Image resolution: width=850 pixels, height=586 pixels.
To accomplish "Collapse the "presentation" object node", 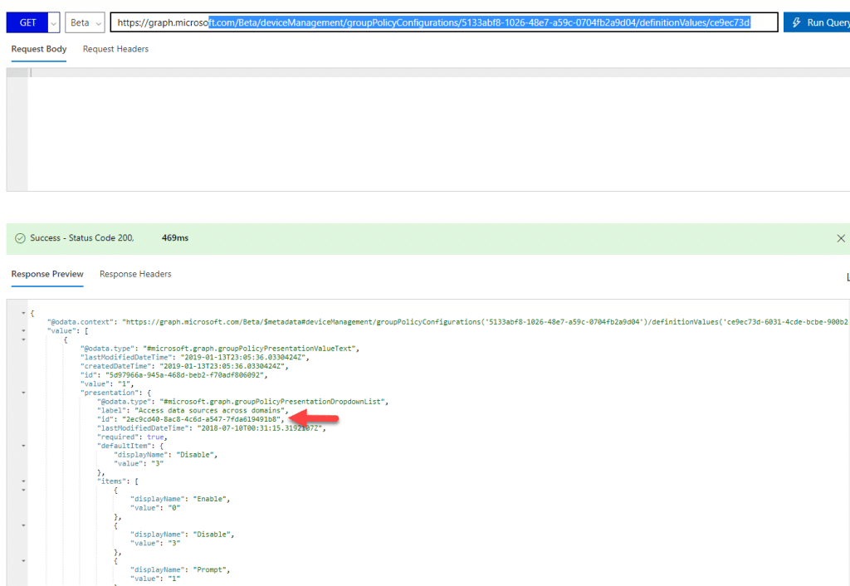I will tap(23, 393).
